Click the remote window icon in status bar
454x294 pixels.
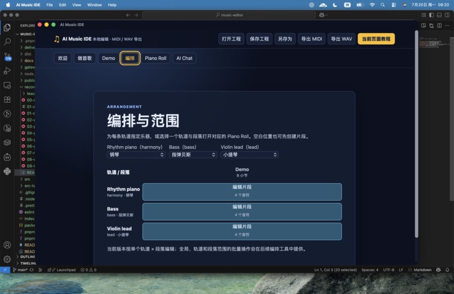5,270
